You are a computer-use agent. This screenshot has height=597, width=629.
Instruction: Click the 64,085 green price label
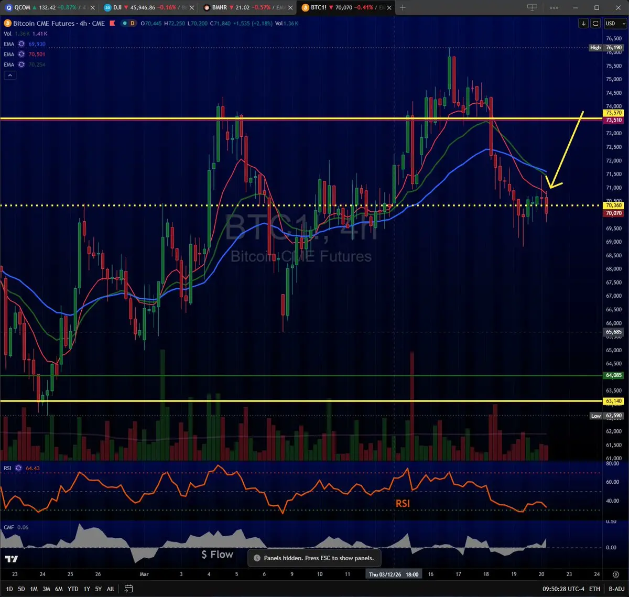pos(614,375)
